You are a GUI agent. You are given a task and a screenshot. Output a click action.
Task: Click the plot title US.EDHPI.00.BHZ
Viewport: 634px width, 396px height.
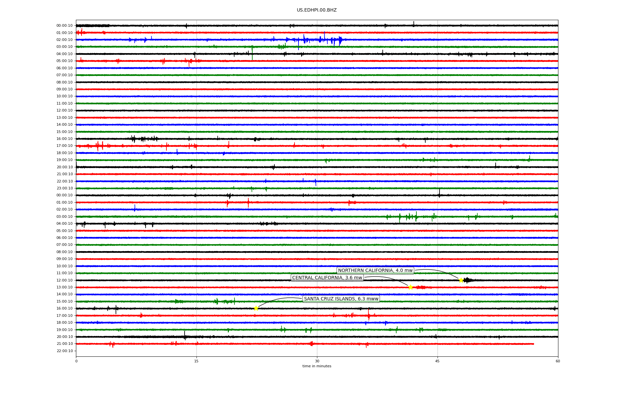(317, 10)
